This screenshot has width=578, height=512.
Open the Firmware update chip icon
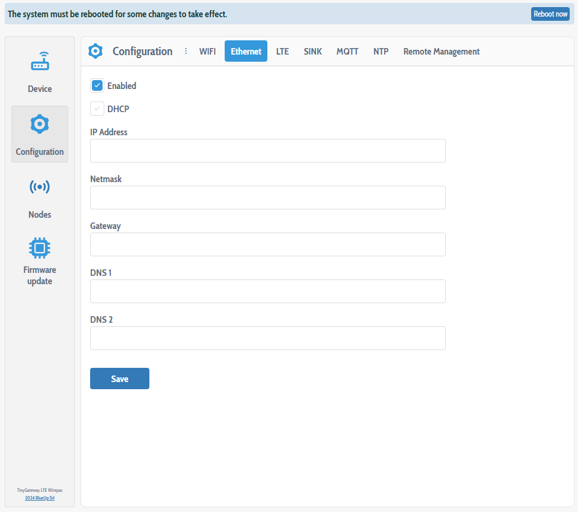(40, 247)
